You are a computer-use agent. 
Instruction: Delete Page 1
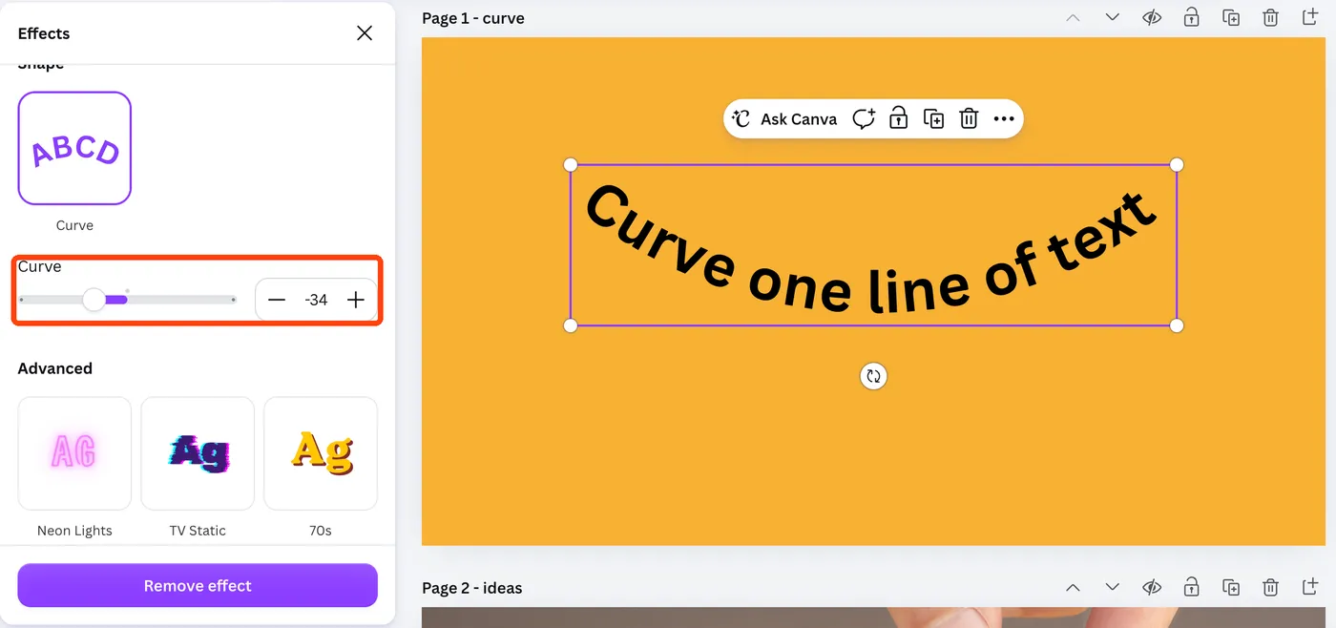coord(1270,18)
